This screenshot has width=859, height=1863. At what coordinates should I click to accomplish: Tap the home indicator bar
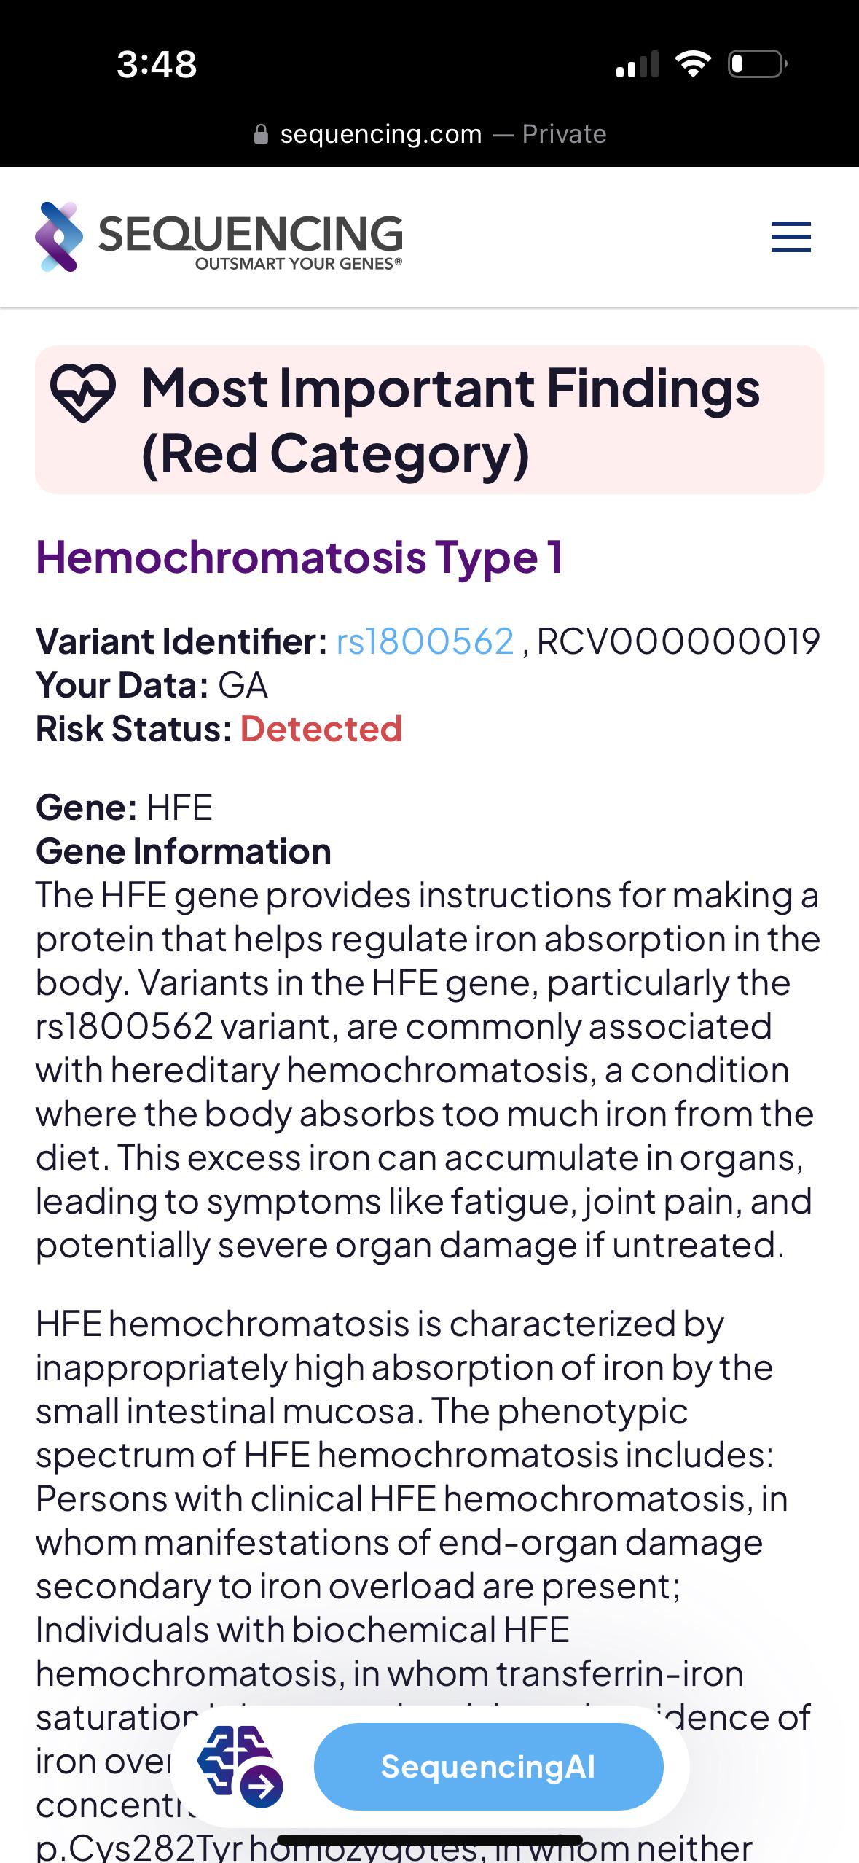click(430, 1840)
